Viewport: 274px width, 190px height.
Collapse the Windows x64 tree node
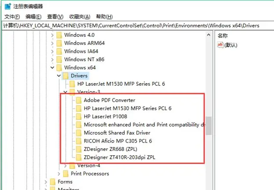(x=53, y=68)
